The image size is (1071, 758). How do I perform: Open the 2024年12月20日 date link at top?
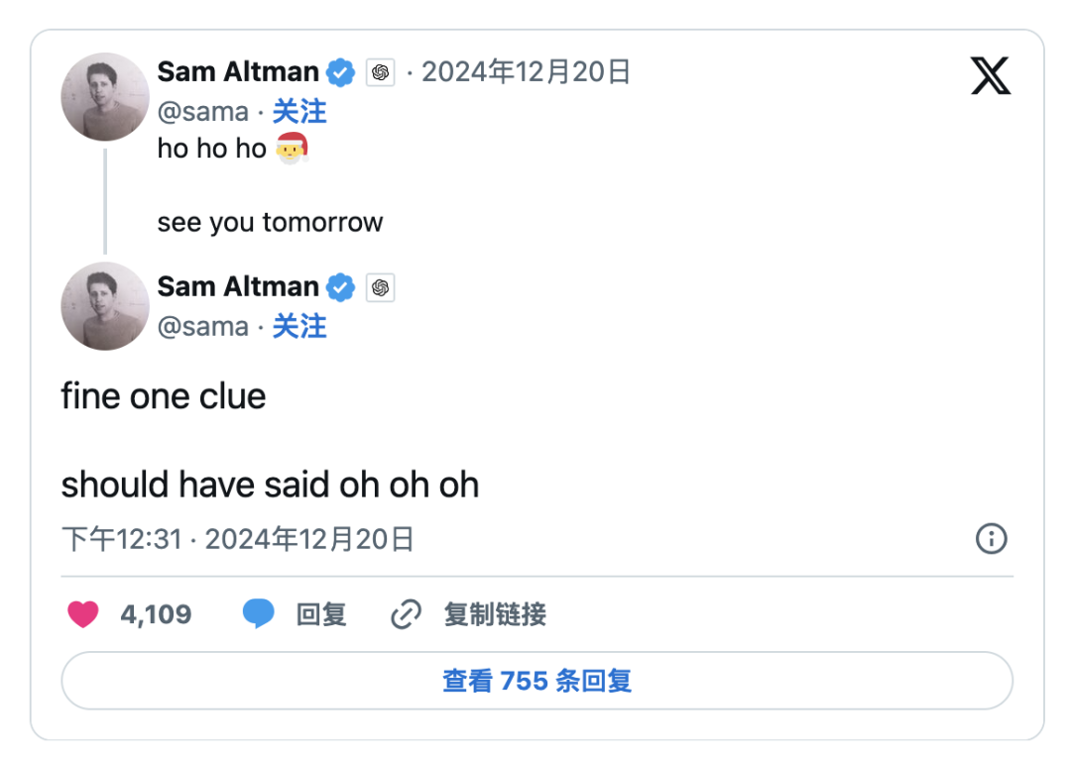point(526,72)
